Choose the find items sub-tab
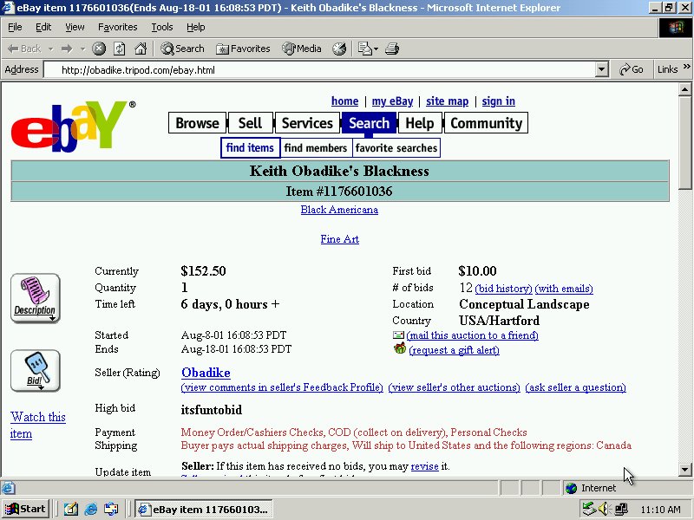Viewport: 694px width, 520px height. (250, 147)
